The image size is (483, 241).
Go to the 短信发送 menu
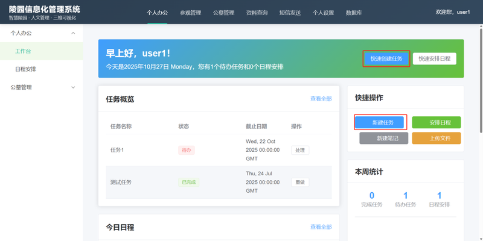[x=290, y=13]
